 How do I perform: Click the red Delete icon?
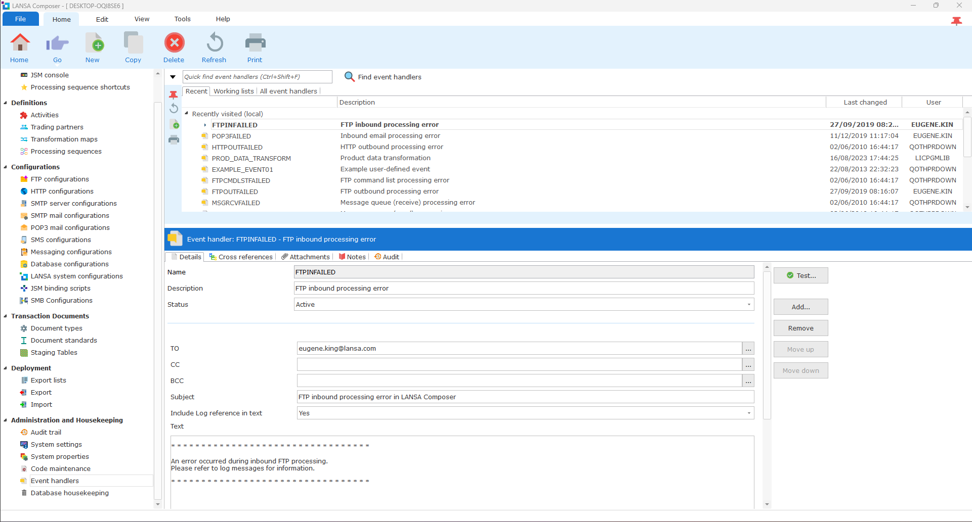174,43
